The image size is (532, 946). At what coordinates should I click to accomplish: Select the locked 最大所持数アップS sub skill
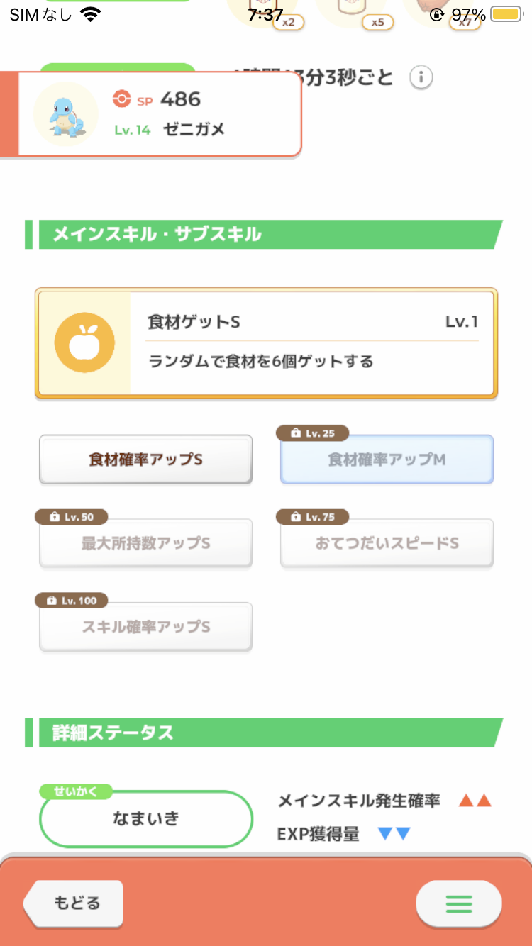tap(145, 544)
